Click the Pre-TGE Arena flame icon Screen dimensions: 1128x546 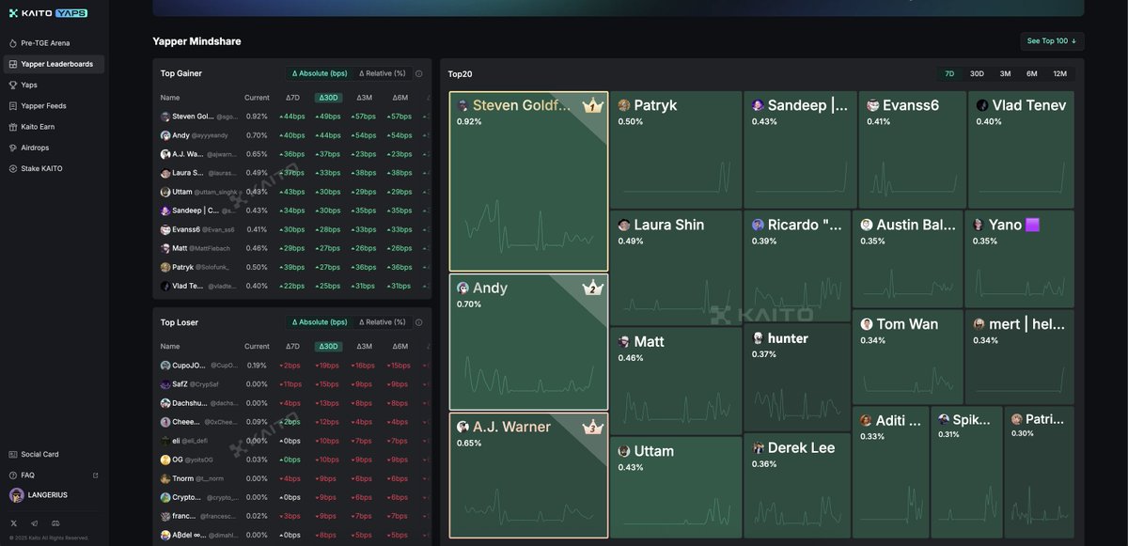point(13,43)
